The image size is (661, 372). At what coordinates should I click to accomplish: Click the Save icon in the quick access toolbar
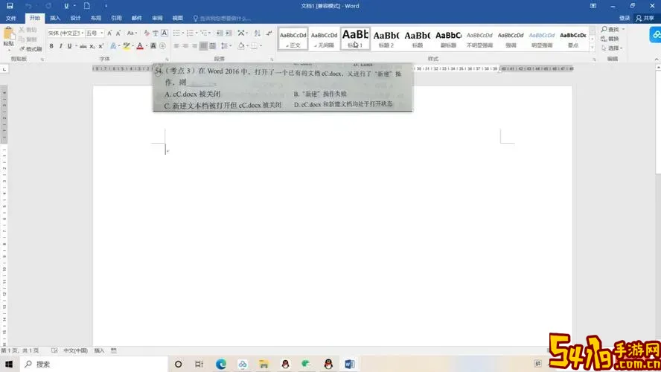[x=10, y=6]
